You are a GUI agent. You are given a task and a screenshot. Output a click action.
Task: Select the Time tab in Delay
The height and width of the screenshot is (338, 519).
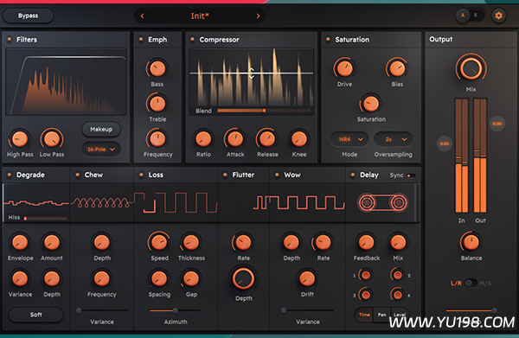[x=364, y=315]
